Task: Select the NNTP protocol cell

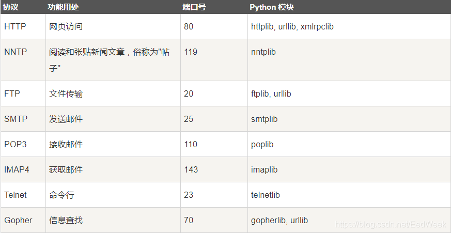Action: (23, 60)
